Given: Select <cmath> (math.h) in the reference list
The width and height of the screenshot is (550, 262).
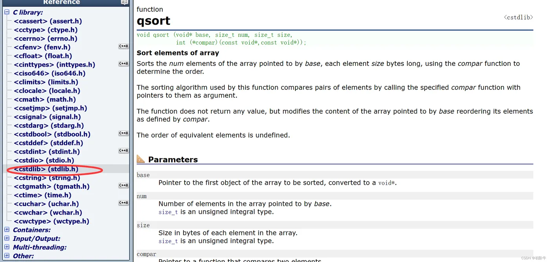Looking at the screenshot, I should click(45, 99).
